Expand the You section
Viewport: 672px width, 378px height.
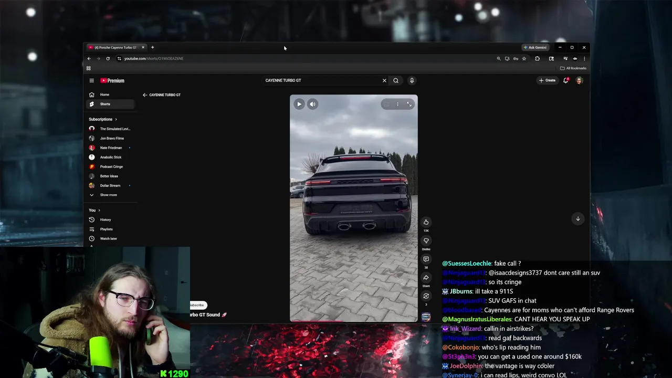pos(94,210)
